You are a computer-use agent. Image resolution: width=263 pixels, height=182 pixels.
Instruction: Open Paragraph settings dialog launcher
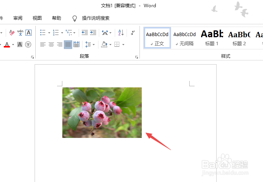pyautogui.click(x=136, y=57)
